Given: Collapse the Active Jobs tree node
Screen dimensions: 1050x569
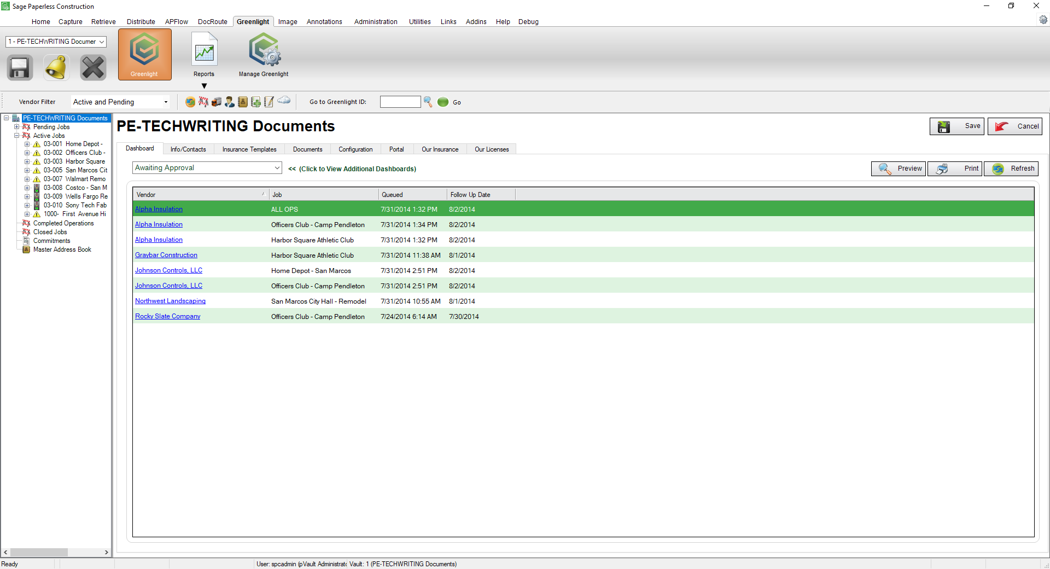Looking at the screenshot, I should (x=16, y=136).
